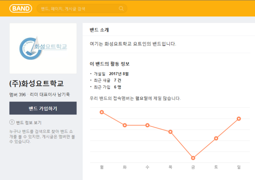Click the Sunday (일) chart data point
Image resolution: width=255 pixels, height=180 pixels.
click(x=239, y=119)
